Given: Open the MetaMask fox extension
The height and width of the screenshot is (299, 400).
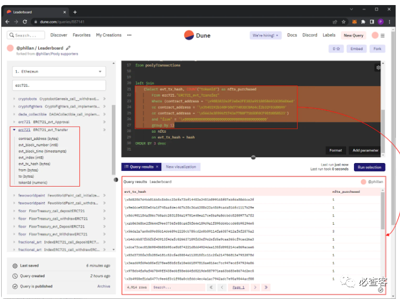Looking at the screenshot, I should pos(354,22).
